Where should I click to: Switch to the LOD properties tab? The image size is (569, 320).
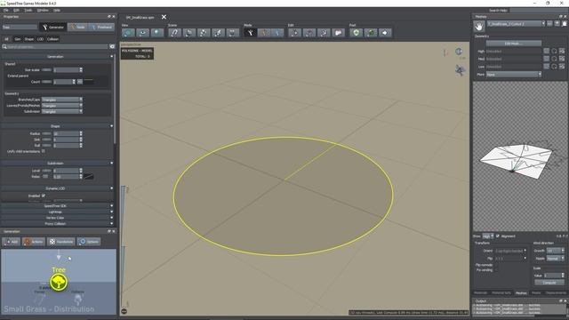pyautogui.click(x=40, y=39)
